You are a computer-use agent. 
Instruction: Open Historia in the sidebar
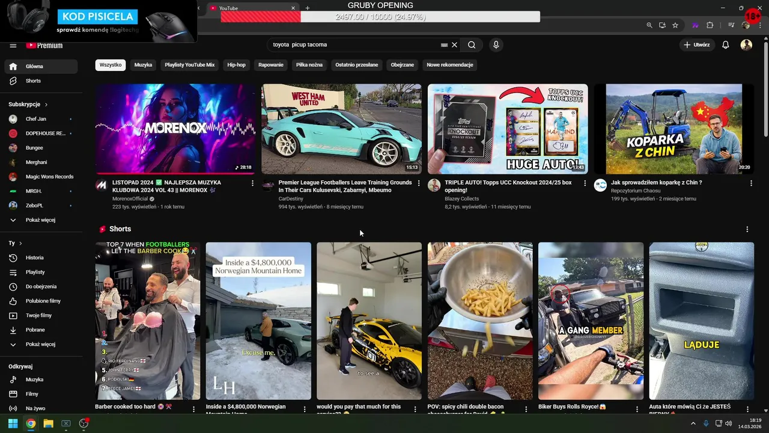point(41,257)
